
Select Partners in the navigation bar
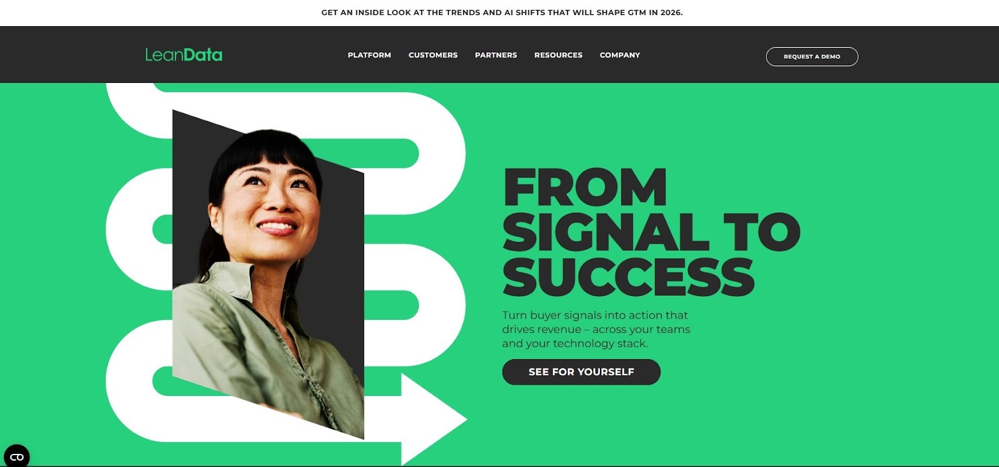496,55
